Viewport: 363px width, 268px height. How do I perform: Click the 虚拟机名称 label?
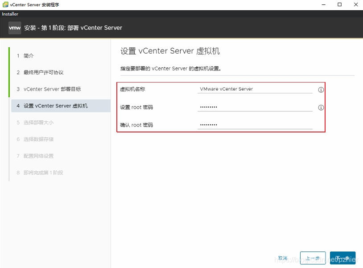click(x=132, y=89)
